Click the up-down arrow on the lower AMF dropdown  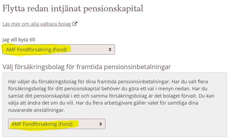(101, 124)
